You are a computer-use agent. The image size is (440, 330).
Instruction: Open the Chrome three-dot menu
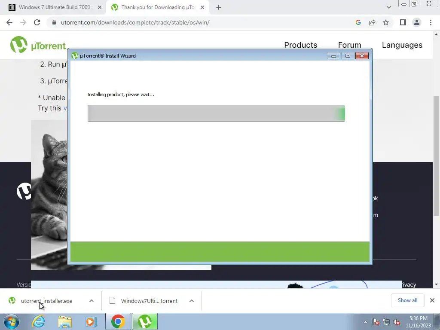[x=431, y=22]
